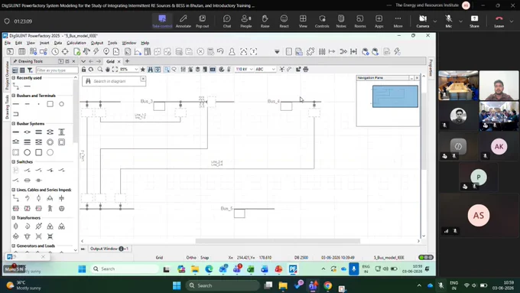The height and width of the screenshot is (293, 520).
Task: Open the React emoji picker
Action: (284, 21)
